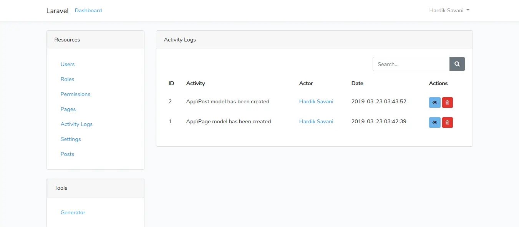Open the Settings resource link
The image size is (519, 227).
point(71,139)
